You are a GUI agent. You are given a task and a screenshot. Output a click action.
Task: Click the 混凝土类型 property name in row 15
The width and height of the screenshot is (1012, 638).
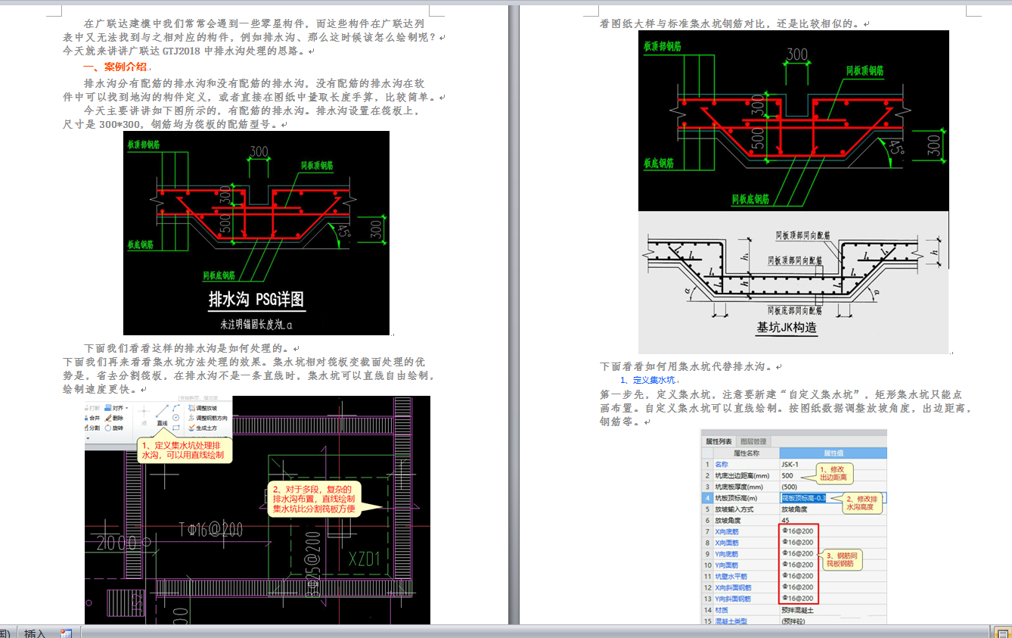(731, 621)
